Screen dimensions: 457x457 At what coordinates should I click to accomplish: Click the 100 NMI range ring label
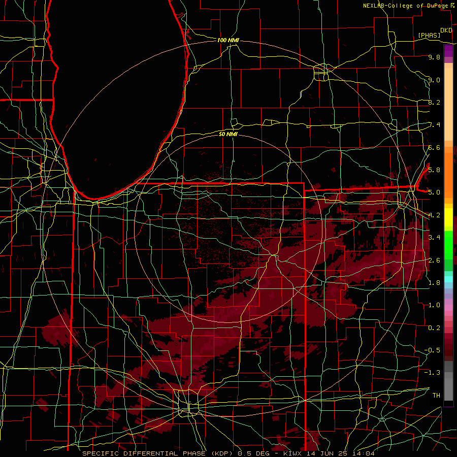pyautogui.click(x=228, y=40)
